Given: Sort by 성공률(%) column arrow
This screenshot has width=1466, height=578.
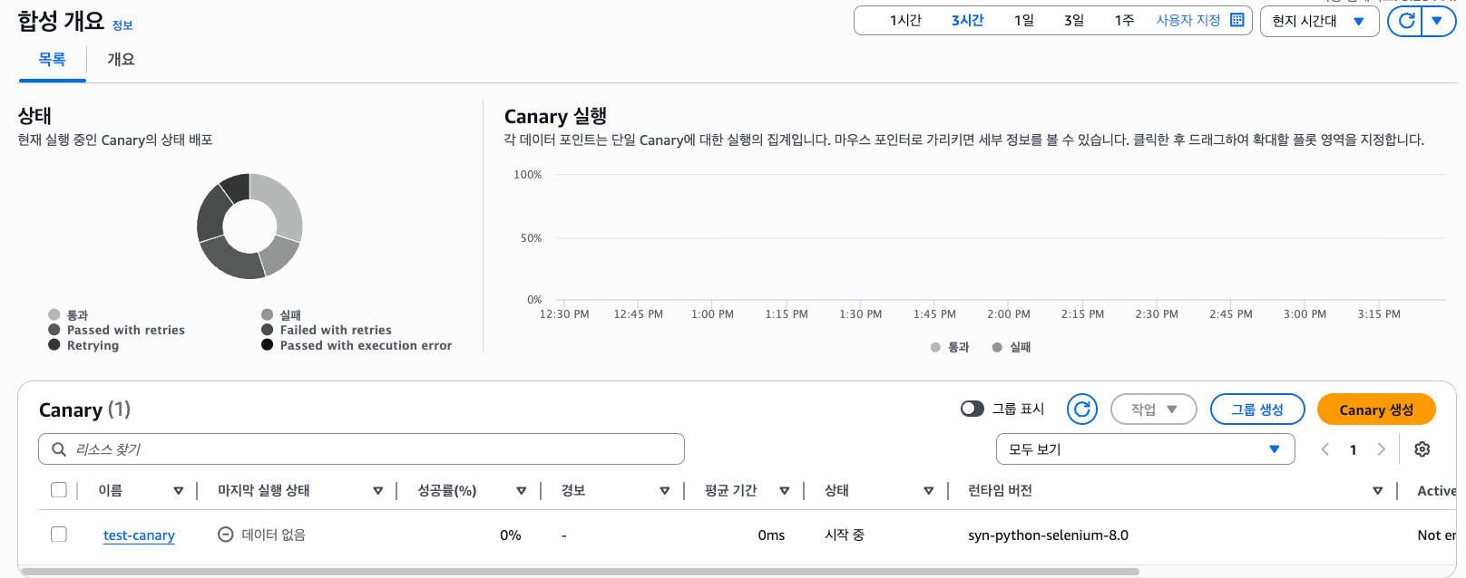Looking at the screenshot, I should (522, 491).
